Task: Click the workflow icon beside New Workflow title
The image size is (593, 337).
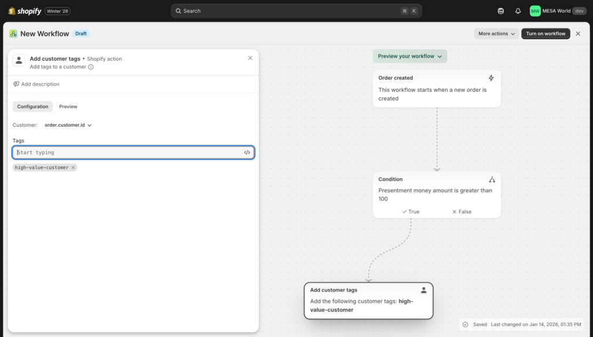Action: click(x=13, y=34)
